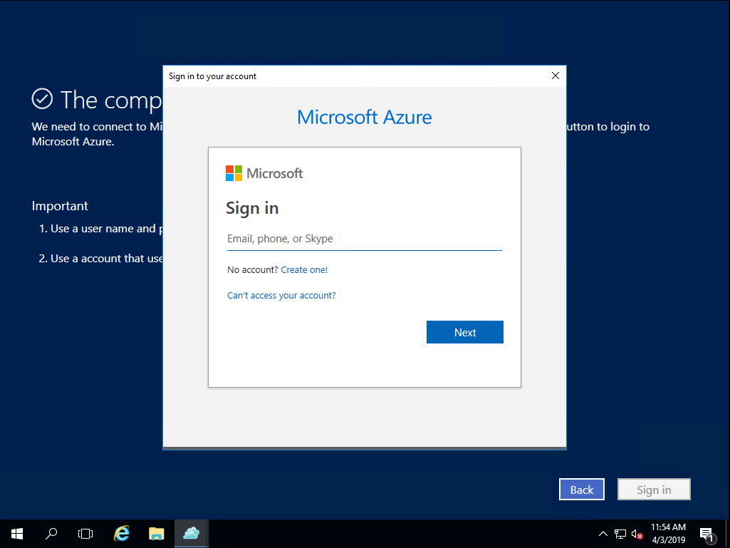Screen dimensions: 730x548
Task: Expand the hidden system tray icons
Action: 603,534
